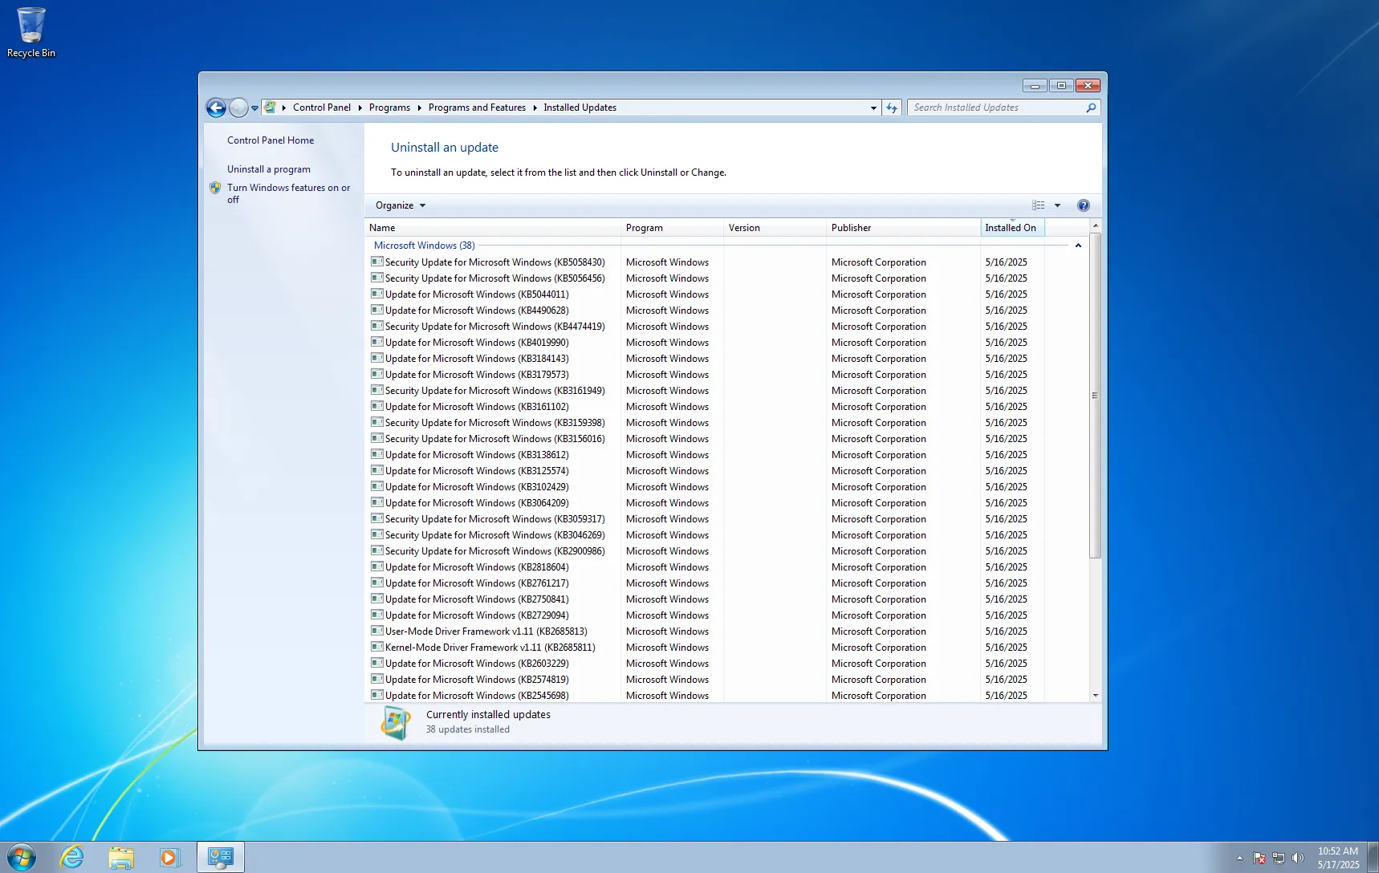1379x873 pixels.
Task: Click Installed Updates breadcrumb
Action: pos(580,108)
